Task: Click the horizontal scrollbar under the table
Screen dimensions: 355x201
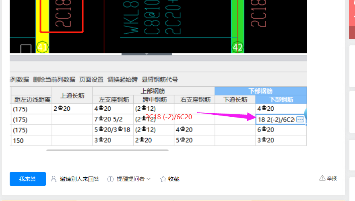Action: coord(107,150)
